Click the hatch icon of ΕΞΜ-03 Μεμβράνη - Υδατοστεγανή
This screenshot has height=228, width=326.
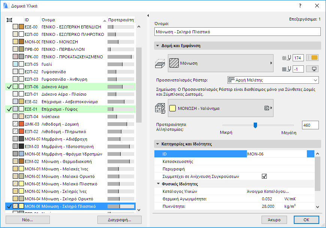point(15,147)
